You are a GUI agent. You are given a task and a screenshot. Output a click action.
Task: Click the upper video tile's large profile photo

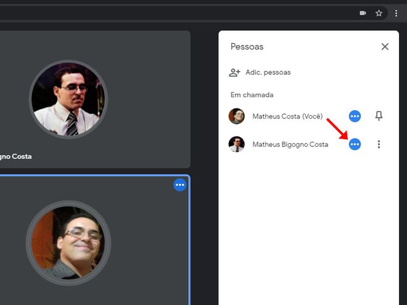coord(68,99)
